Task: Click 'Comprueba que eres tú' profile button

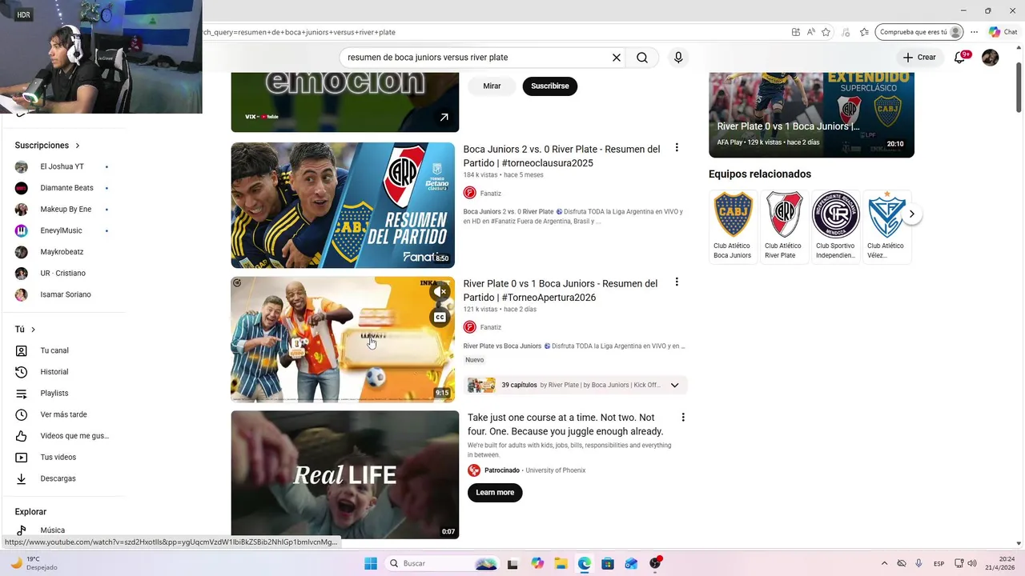Action: tap(919, 32)
